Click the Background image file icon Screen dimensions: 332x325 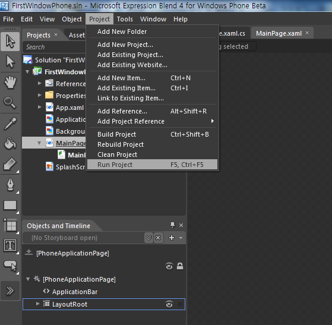[x=49, y=131]
